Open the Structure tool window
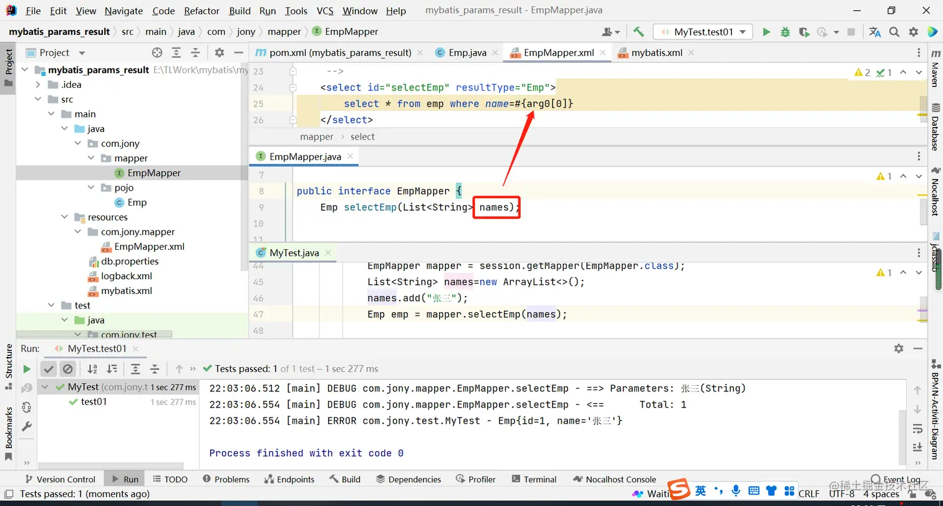This screenshot has width=943, height=506. pyautogui.click(x=9, y=366)
